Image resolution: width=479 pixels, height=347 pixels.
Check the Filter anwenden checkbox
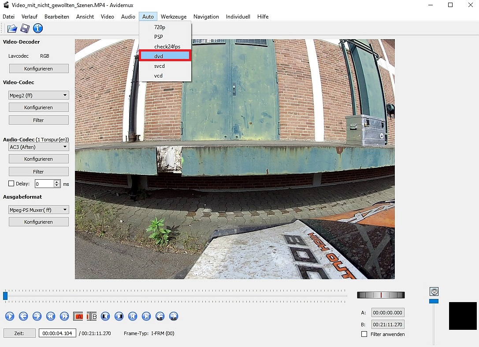click(364, 334)
